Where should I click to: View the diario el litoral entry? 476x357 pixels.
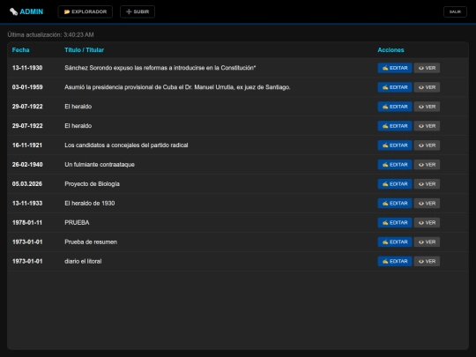(x=427, y=262)
